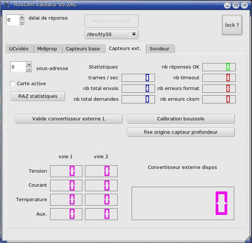Open the Capteurs base tab
Image resolution: width=252 pixels, height=243 pixels.
tap(84, 49)
